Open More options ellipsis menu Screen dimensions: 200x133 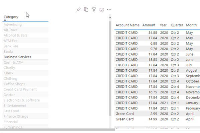click(x=109, y=10)
